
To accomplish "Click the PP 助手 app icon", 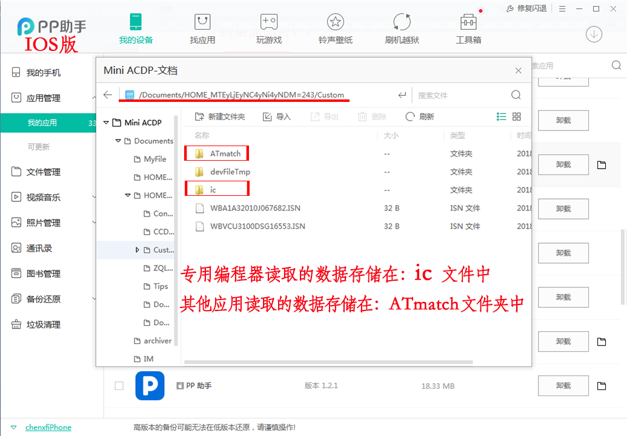I will 150,386.
